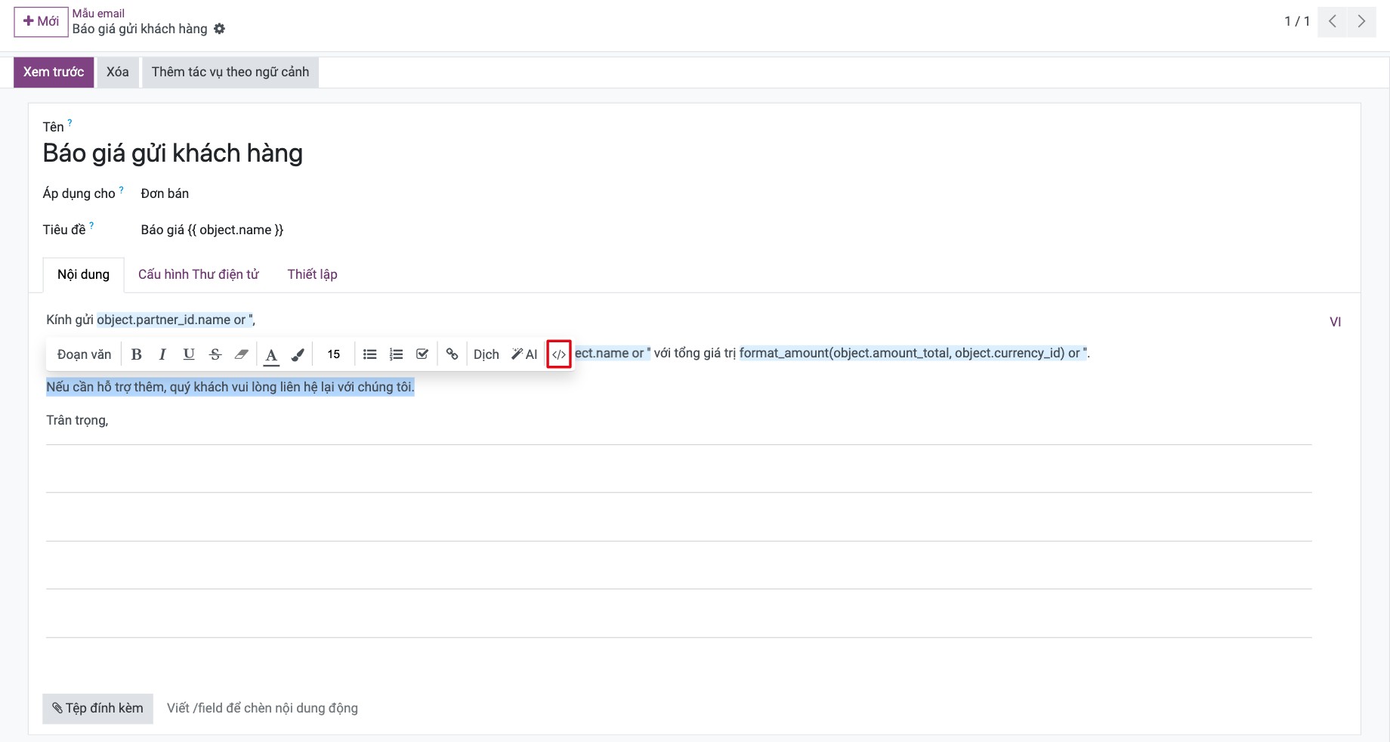
Task: Edit the Tiêu đề subject field
Action: (x=212, y=230)
